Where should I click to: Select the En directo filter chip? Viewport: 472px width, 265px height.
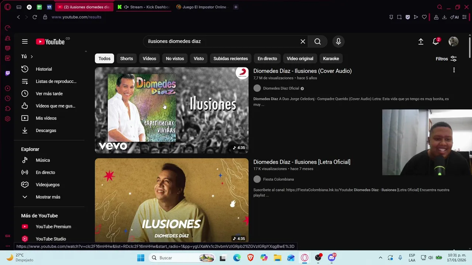[x=267, y=59]
